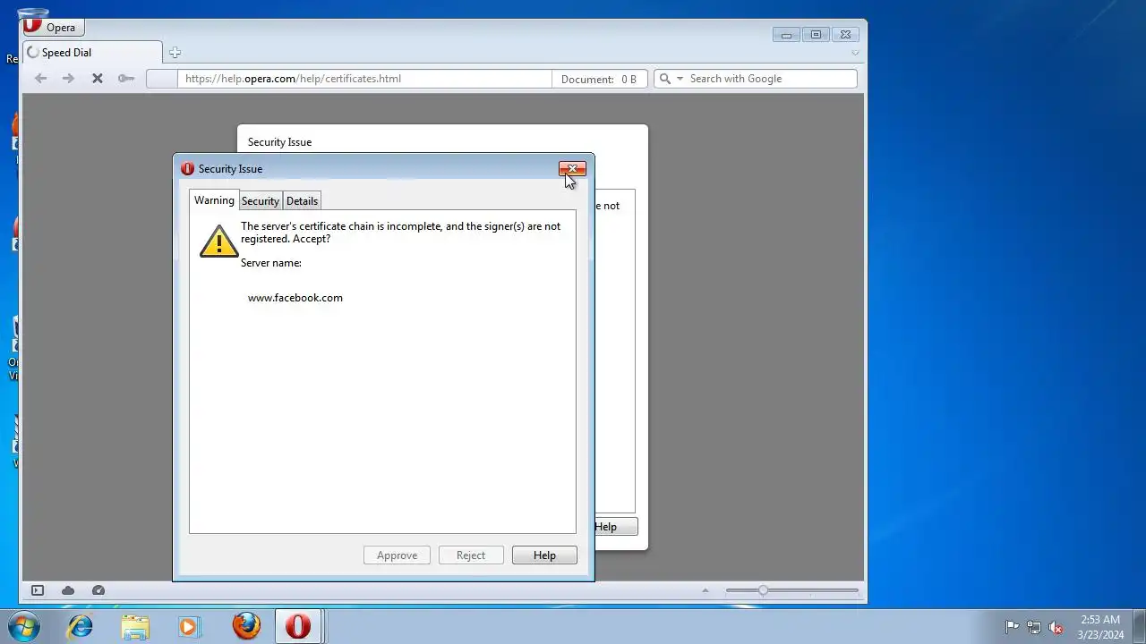
Task: Click the front Security Issue dialog title
Action: click(x=230, y=169)
